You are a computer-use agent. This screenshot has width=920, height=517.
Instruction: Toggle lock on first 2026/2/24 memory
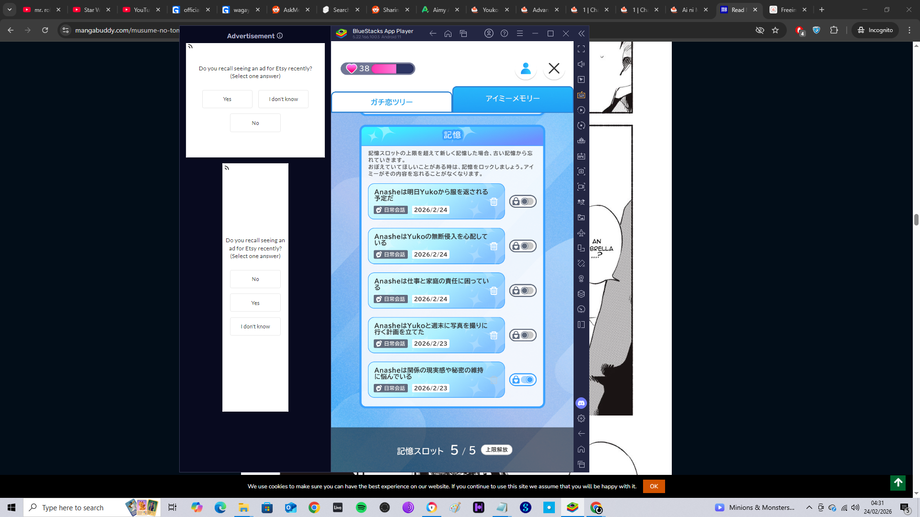coord(522,202)
